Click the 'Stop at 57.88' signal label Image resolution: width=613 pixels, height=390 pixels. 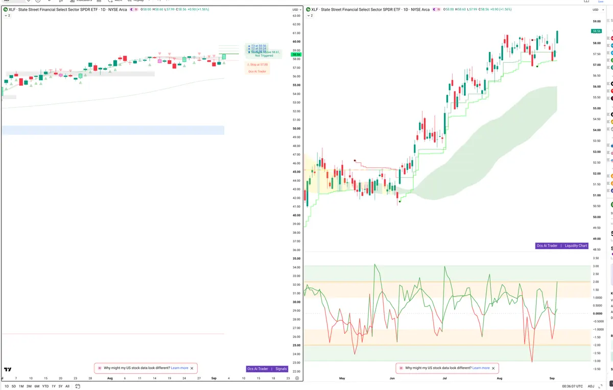pyautogui.click(x=257, y=65)
